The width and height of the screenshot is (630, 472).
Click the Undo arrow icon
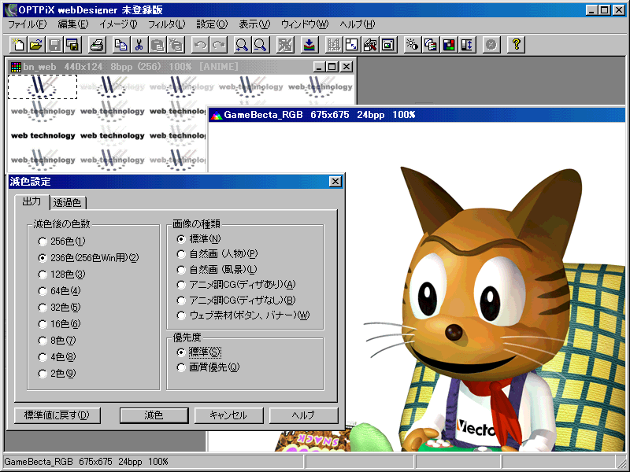[200, 45]
